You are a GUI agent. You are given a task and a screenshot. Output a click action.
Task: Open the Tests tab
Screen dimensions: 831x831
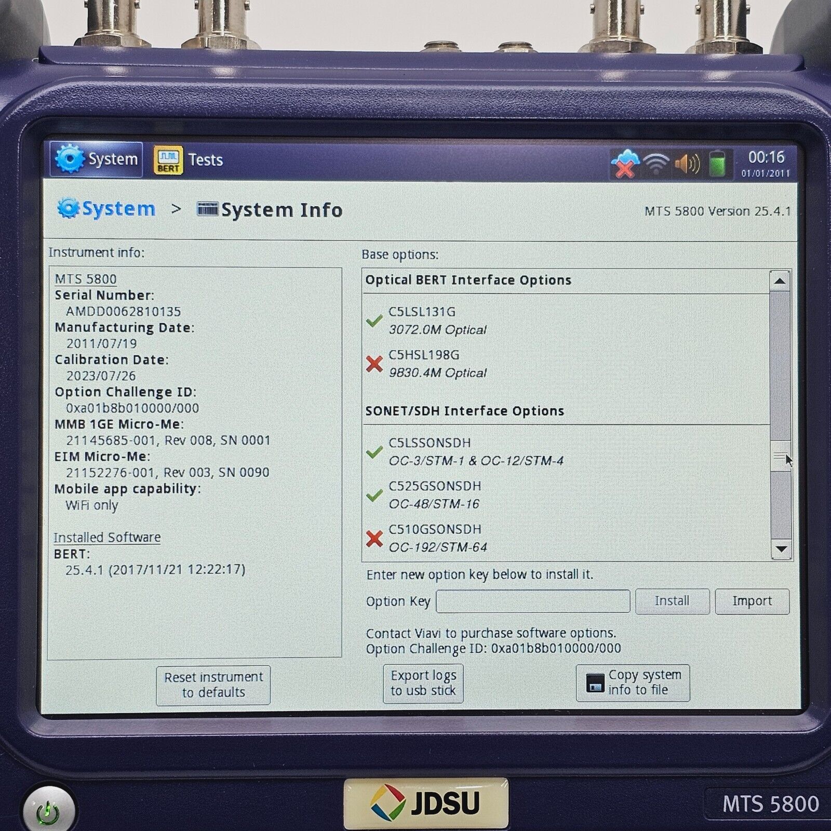pos(205,159)
